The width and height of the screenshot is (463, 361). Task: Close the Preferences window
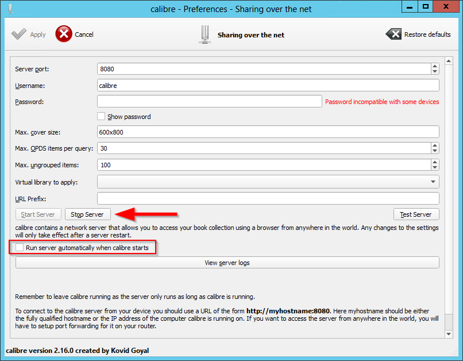(446, 7)
